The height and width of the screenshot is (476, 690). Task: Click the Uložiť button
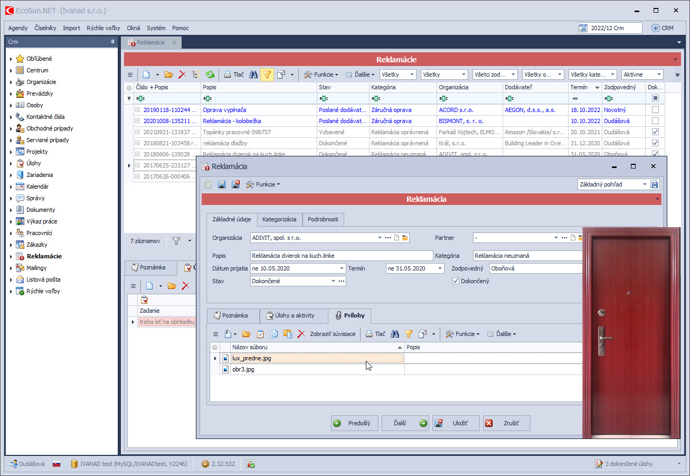tap(456, 423)
